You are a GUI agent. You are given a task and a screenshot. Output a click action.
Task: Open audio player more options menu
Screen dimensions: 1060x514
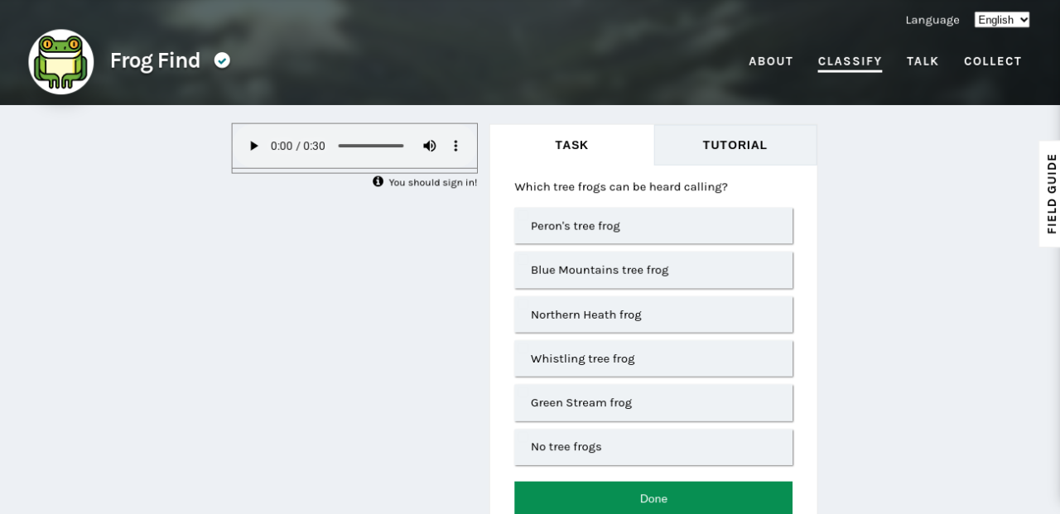[455, 146]
